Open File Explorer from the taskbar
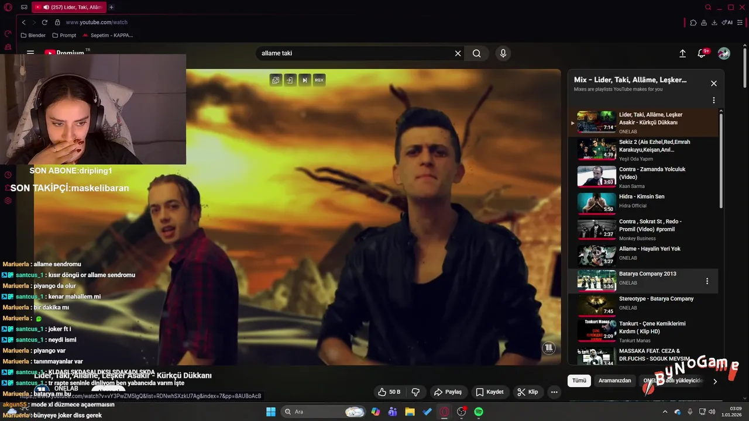Viewport: 749px width, 421px height. 410,412
